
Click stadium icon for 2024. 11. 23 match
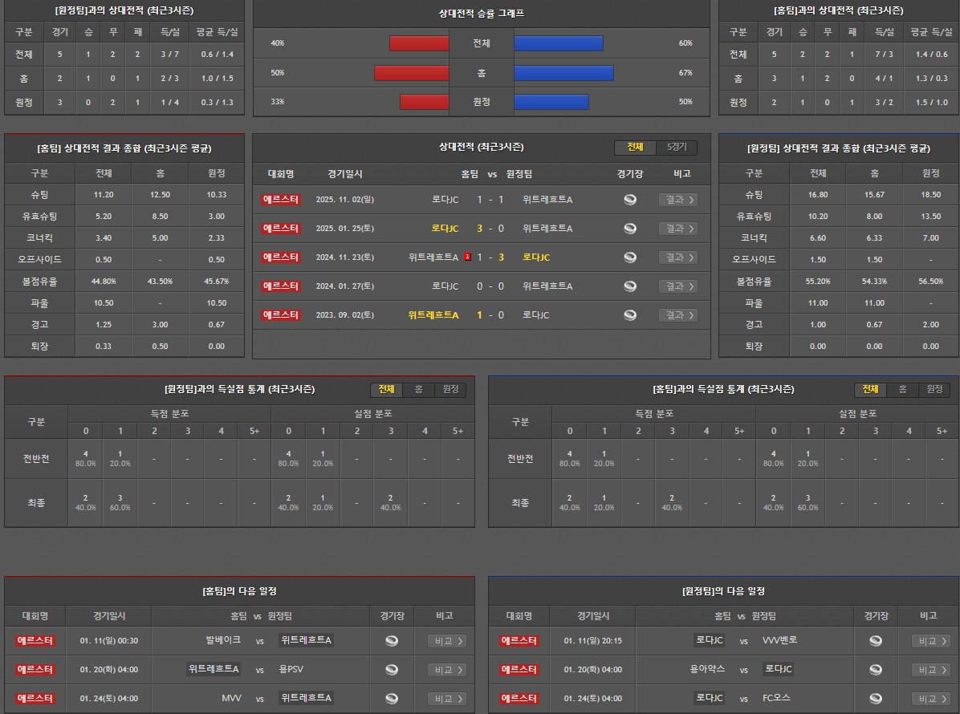click(630, 258)
